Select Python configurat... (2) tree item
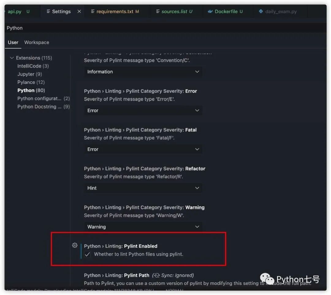The image size is (331, 295). 44,99
